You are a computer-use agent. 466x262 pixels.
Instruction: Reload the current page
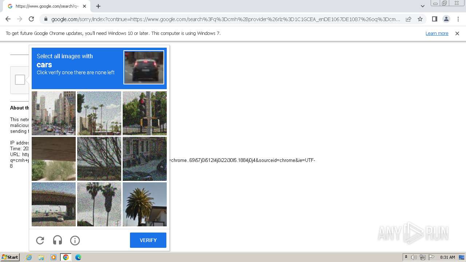[x=31, y=19]
